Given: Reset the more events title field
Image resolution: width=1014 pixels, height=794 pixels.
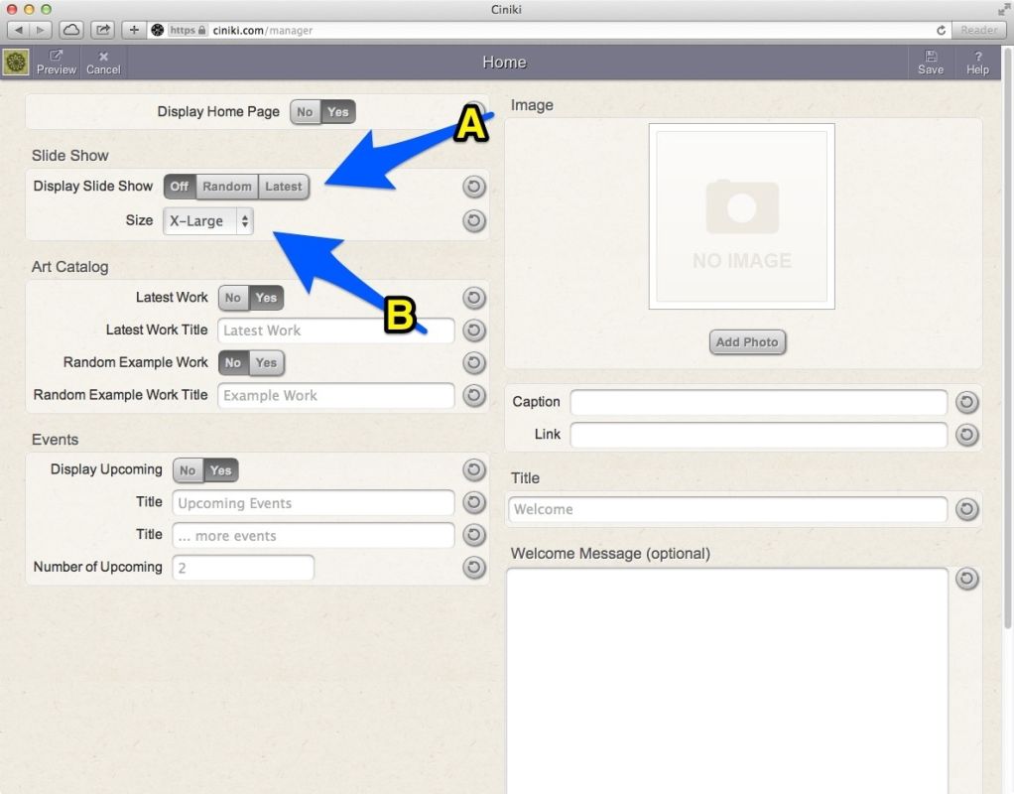Looking at the screenshot, I should (x=474, y=535).
